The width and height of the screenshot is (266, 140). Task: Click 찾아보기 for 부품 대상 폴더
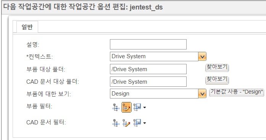(217, 68)
